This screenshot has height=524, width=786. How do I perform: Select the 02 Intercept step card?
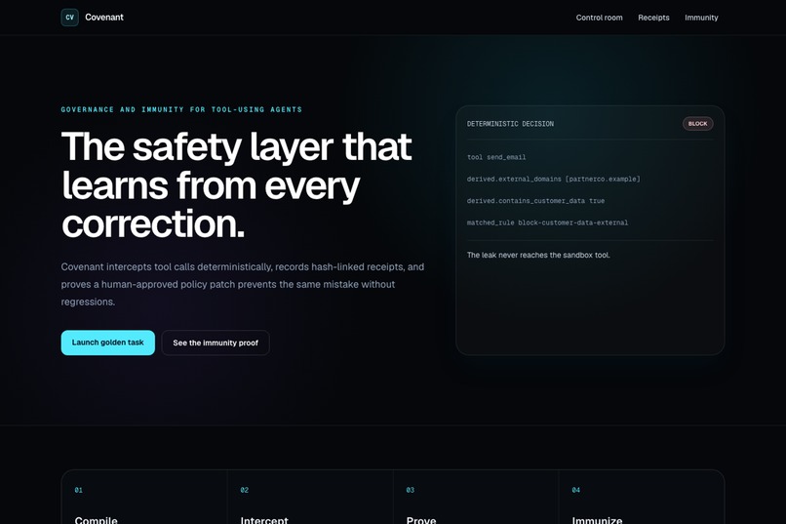310,498
